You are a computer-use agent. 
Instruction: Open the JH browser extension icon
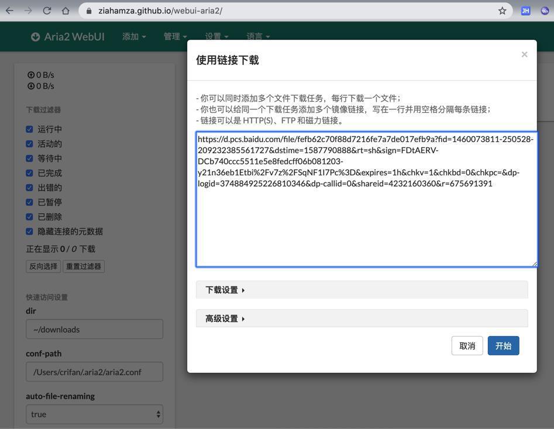[x=526, y=11]
